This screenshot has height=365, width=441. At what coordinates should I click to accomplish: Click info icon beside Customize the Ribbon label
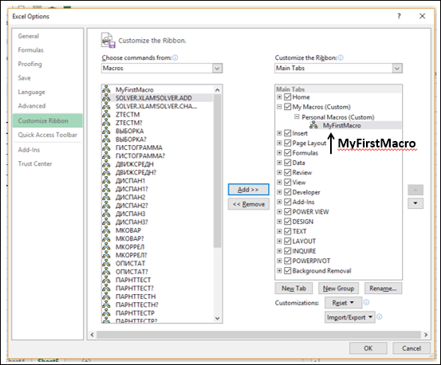pyautogui.click(x=341, y=57)
